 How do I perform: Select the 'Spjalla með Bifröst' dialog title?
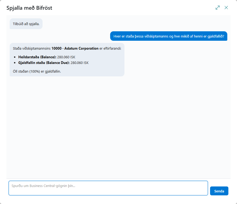[29, 8]
